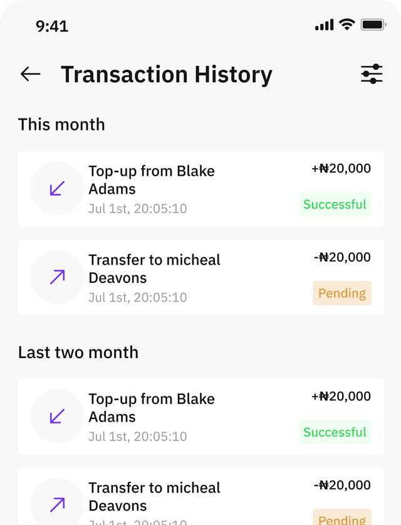Click incoming arrow icon under Last two month

pos(57,416)
